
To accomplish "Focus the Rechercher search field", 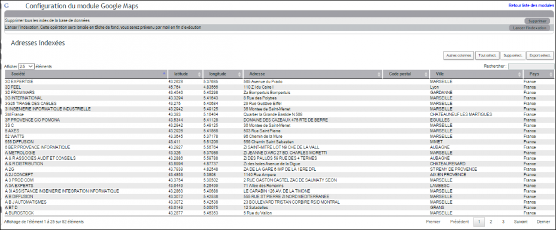I will (531, 66).
